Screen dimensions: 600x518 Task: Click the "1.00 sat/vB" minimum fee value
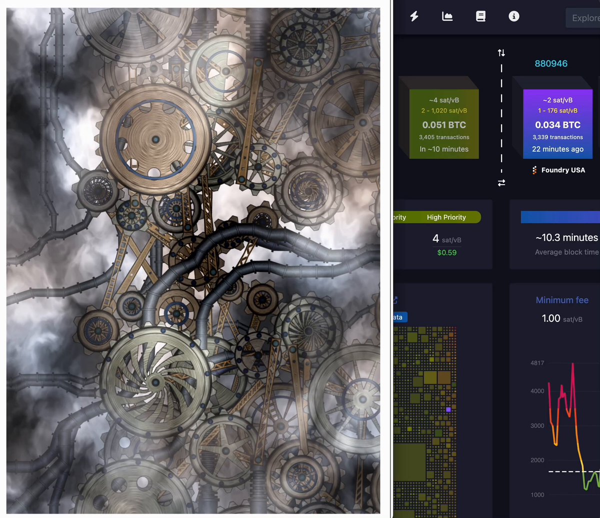(x=562, y=319)
